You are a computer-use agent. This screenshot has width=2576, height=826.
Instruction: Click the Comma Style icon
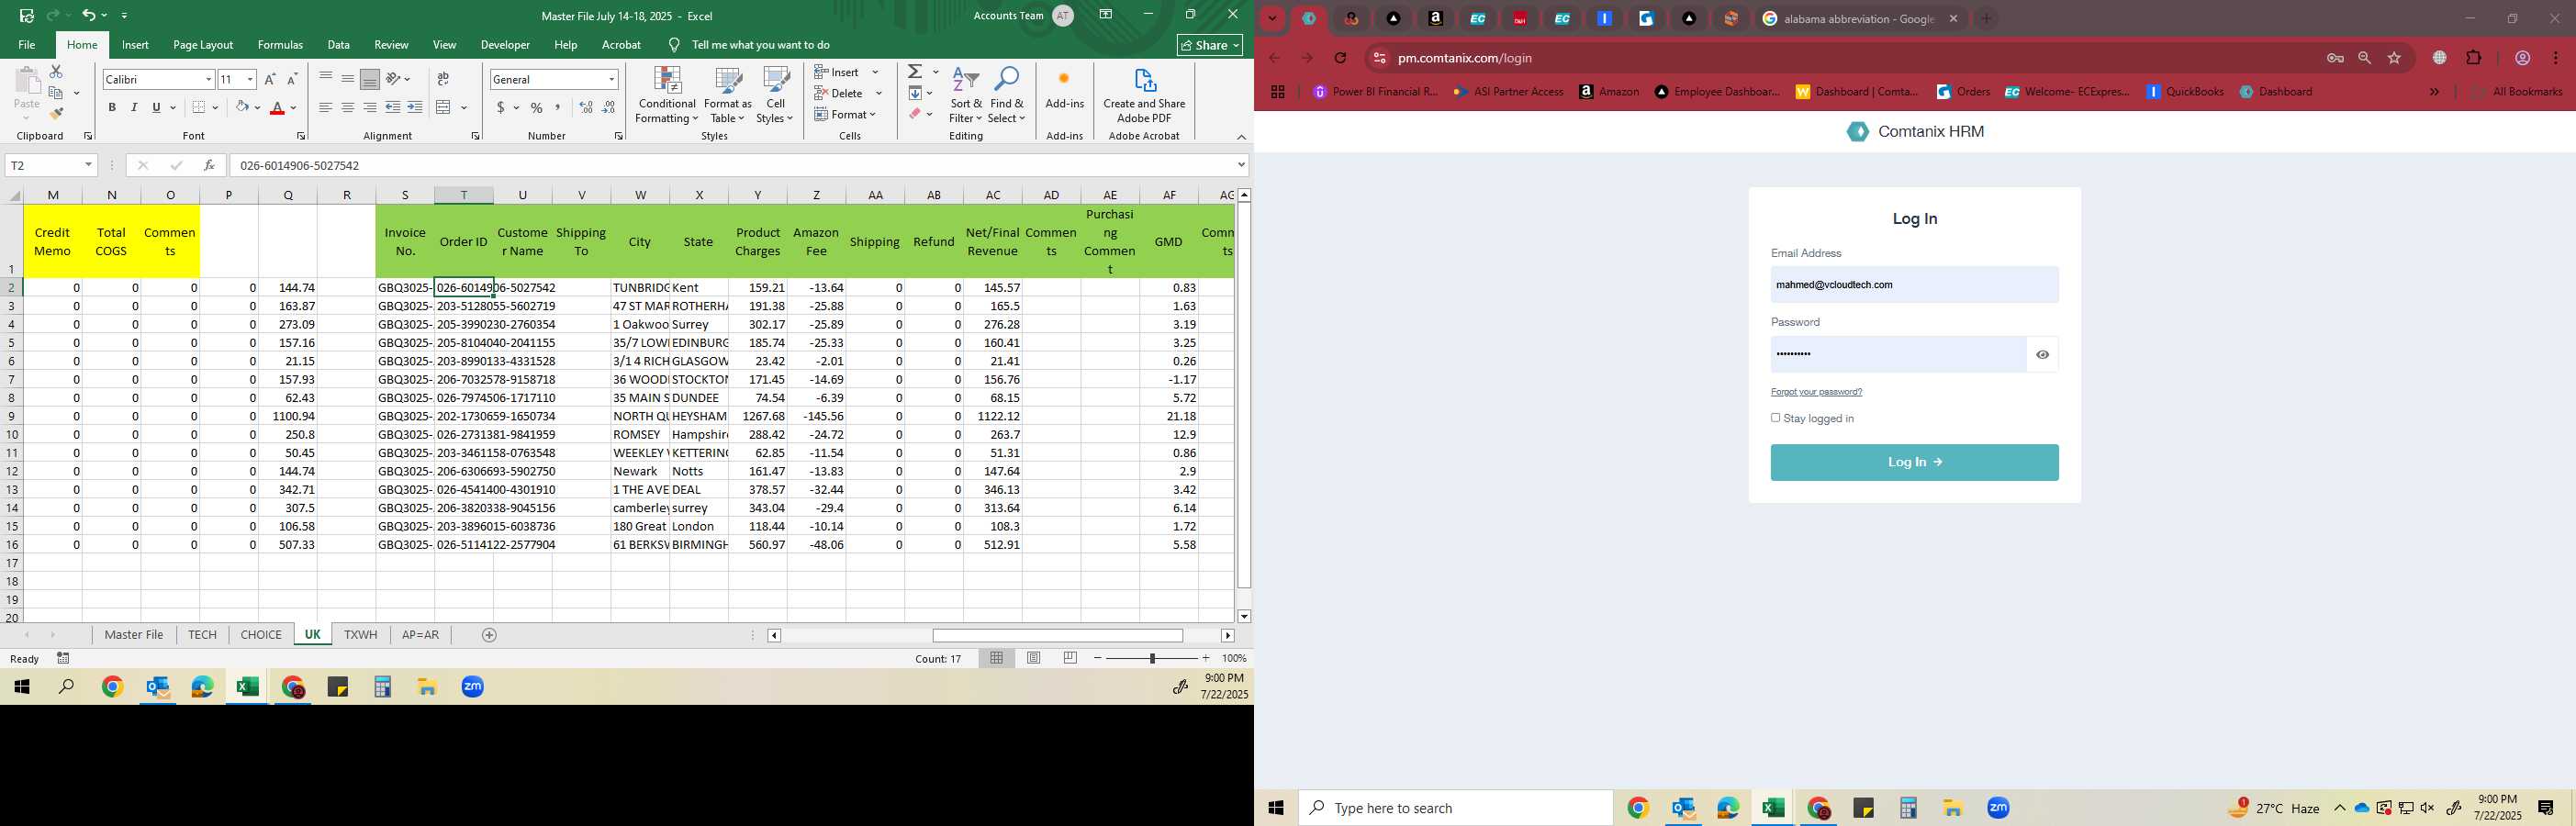pyautogui.click(x=558, y=108)
